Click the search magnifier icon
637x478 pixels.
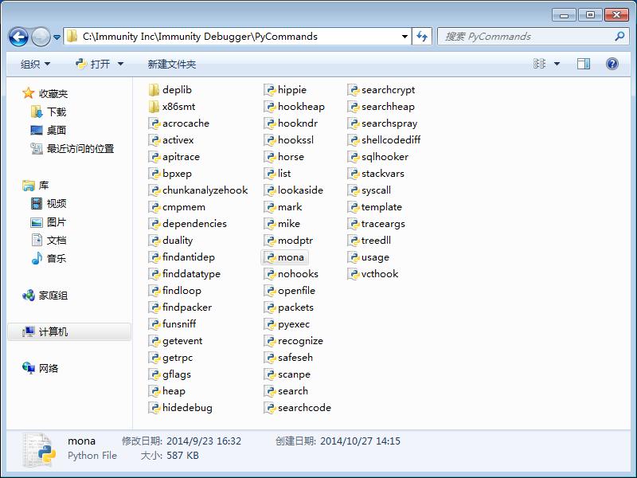[x=619, y=37]
